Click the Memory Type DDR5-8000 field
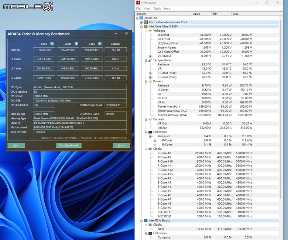 click(80, 119)
